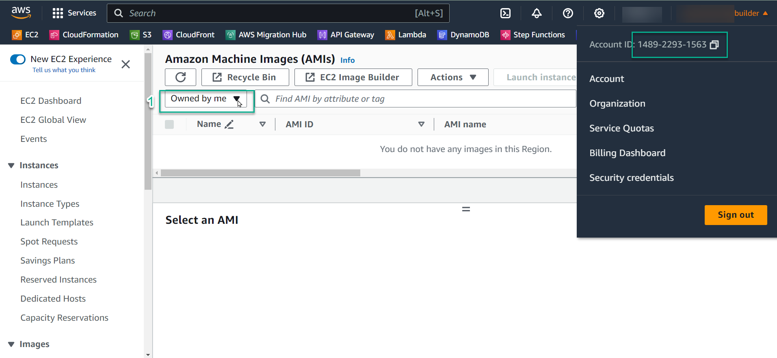
Task: Open the Info link next to AMIs
Action: click(x=347, y=60)
